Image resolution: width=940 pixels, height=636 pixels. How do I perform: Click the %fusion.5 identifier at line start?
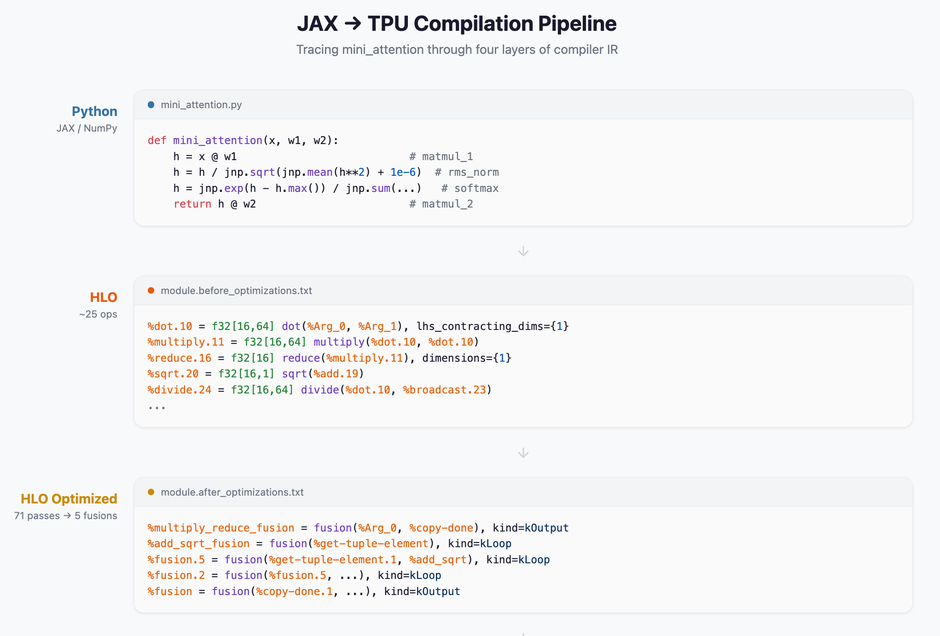[x=176, y=560]
